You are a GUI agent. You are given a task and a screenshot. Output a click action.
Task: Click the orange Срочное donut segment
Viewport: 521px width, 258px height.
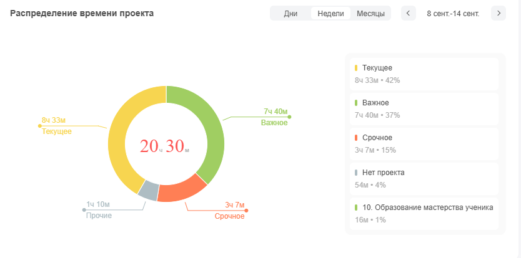point(181,189)
